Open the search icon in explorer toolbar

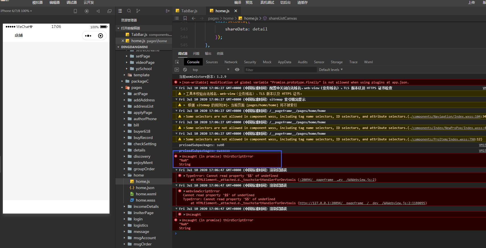129,11
